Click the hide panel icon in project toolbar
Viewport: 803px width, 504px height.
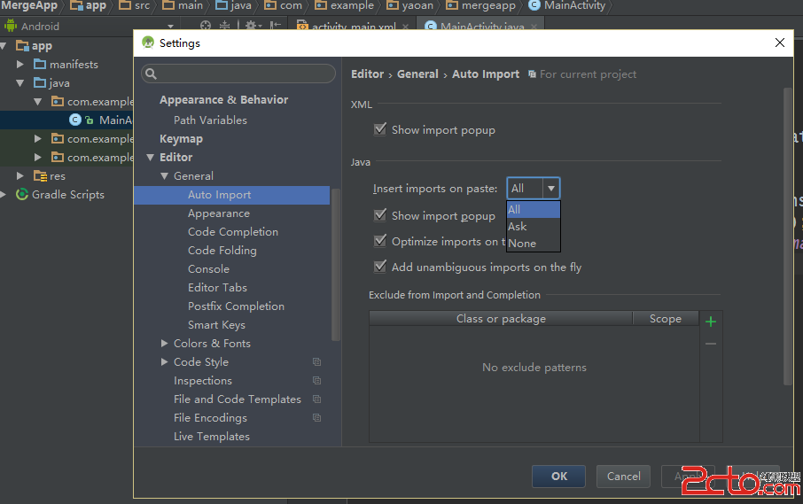[275, 26]
